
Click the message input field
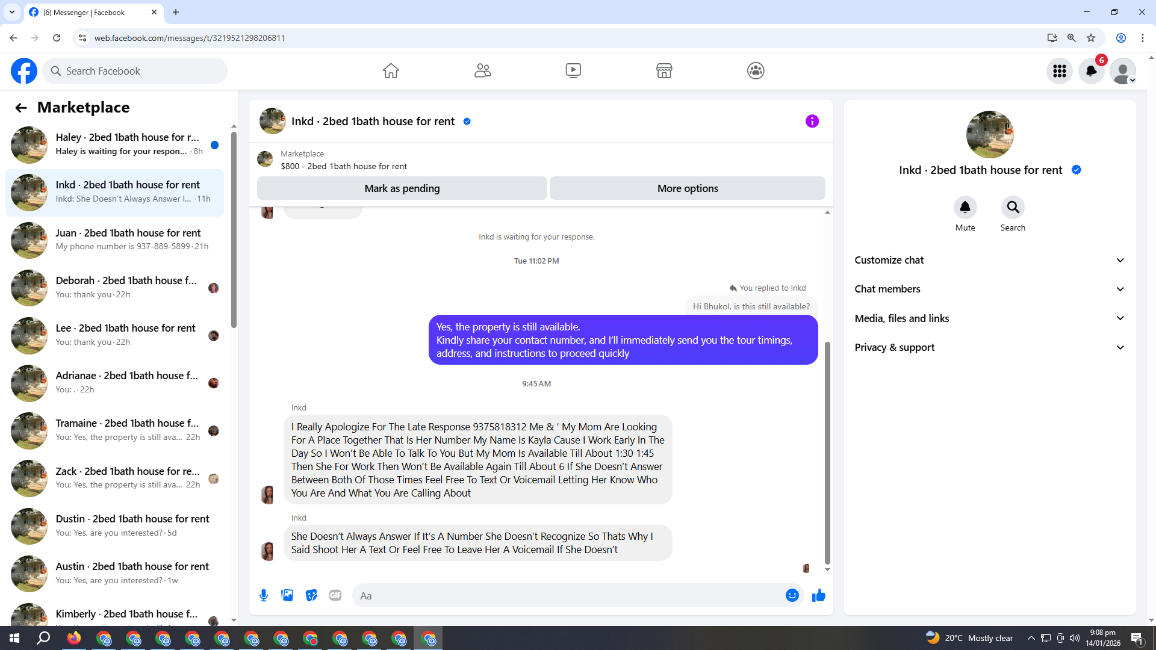pyautogui.click(x=566, y=596)
